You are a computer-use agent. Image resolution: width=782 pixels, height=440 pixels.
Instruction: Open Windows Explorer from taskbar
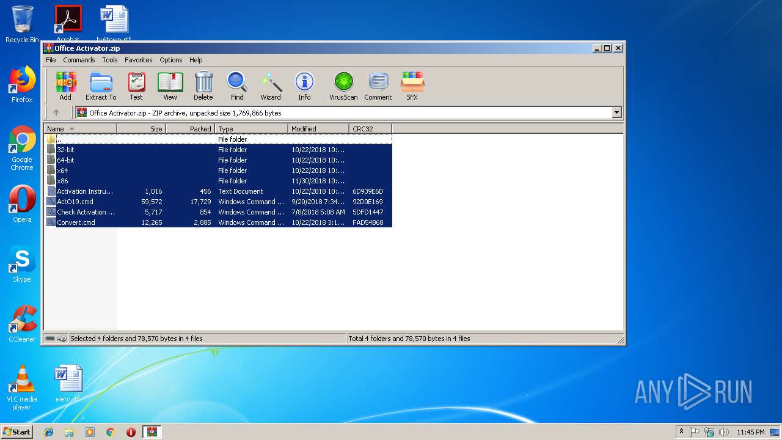[x=69, y=432]
